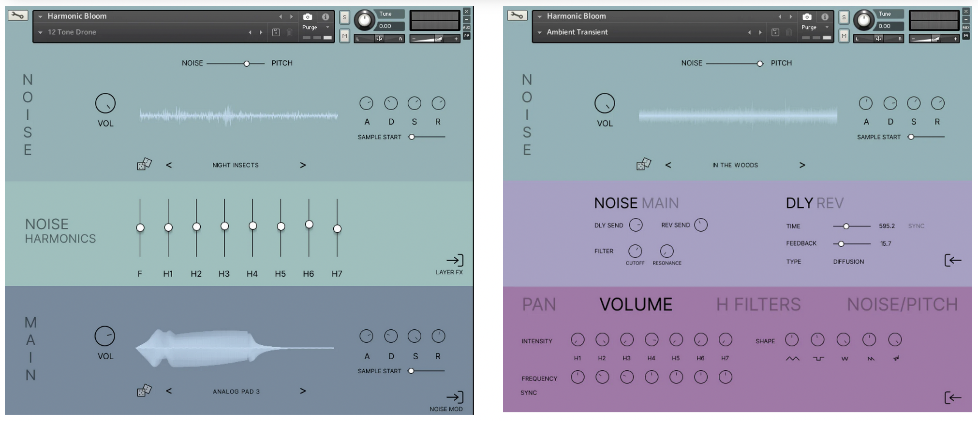Switch to the H FILTERS tab
Screen dimensions: 978x421
coord(758,305)
